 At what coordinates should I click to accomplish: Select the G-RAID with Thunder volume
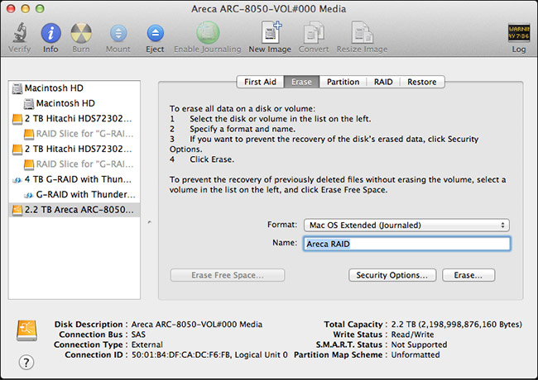click(x=74, y=194)
